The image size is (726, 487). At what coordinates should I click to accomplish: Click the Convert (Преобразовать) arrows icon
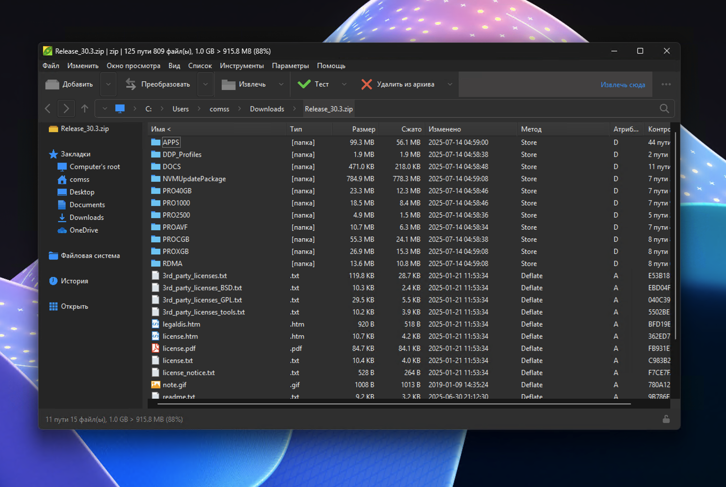pyautogui.click(x=131, y=85)
